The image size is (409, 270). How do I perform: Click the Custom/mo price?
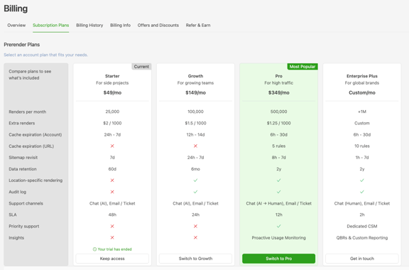(362, 92)
